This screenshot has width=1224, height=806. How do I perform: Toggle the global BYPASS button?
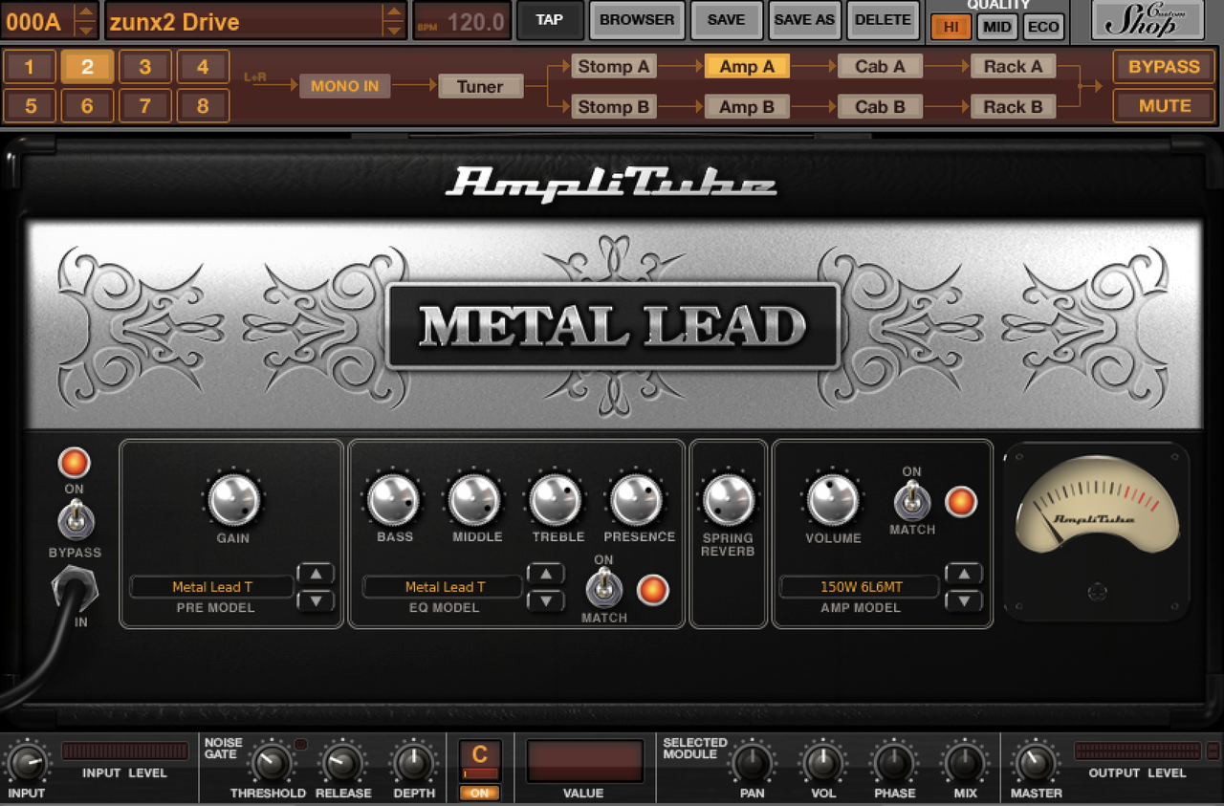[1164, 67]
